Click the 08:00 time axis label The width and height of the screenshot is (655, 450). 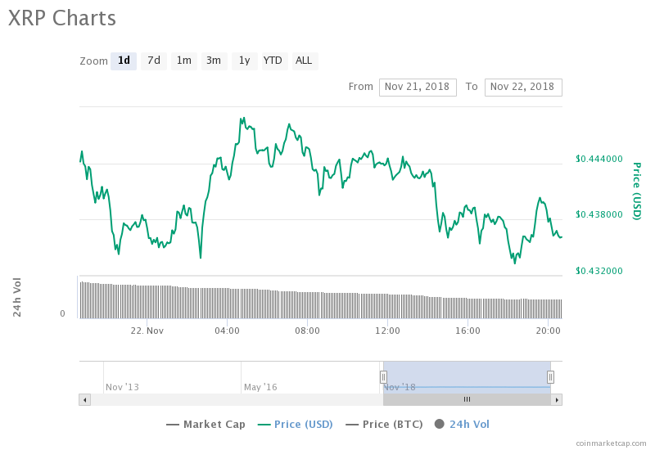tap(308, 331)
